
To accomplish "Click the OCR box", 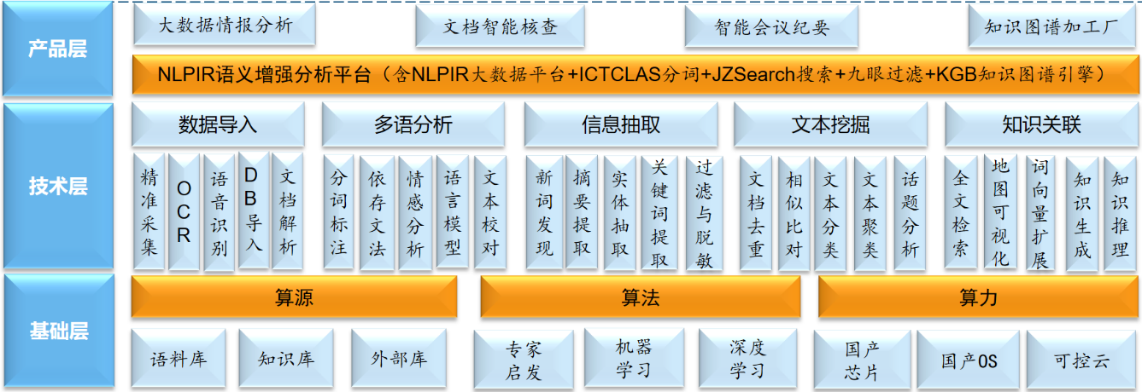I will [x=184, y=212].
